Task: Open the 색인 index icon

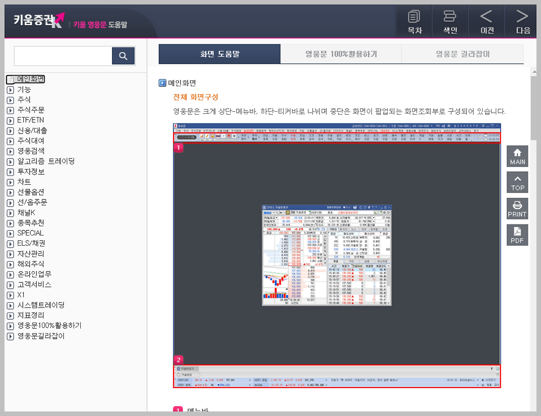Action: click(450, 22)
